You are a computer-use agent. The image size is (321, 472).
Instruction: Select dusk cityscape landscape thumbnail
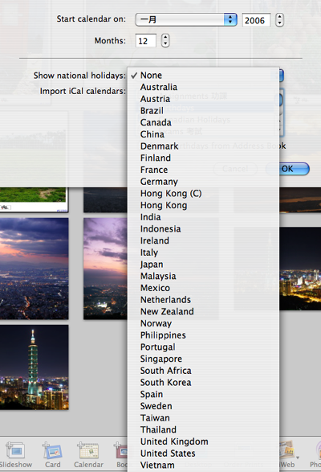pyautogui.click(x=34, y=269)
